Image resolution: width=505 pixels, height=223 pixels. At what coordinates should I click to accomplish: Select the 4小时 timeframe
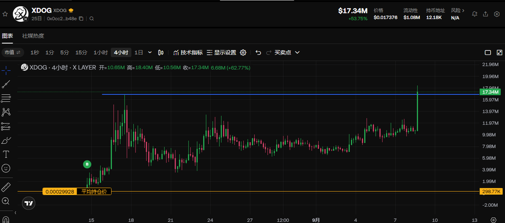point(122,52)
